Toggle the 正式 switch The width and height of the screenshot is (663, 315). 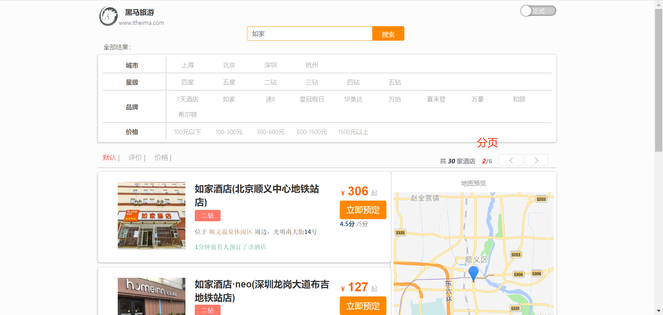coord(538,11)
